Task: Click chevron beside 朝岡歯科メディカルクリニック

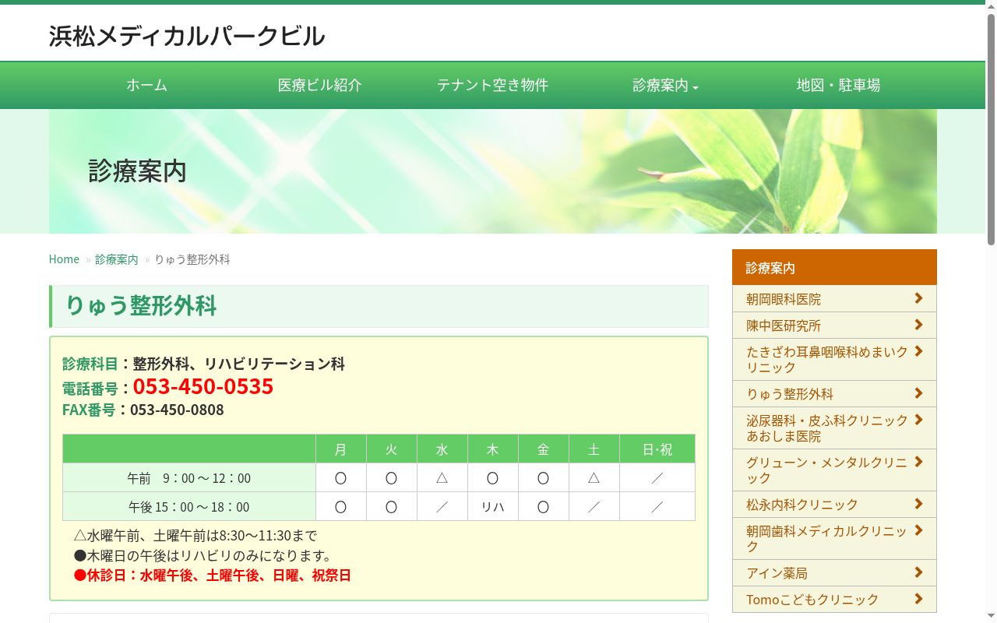Action: (x=918, y=530)
